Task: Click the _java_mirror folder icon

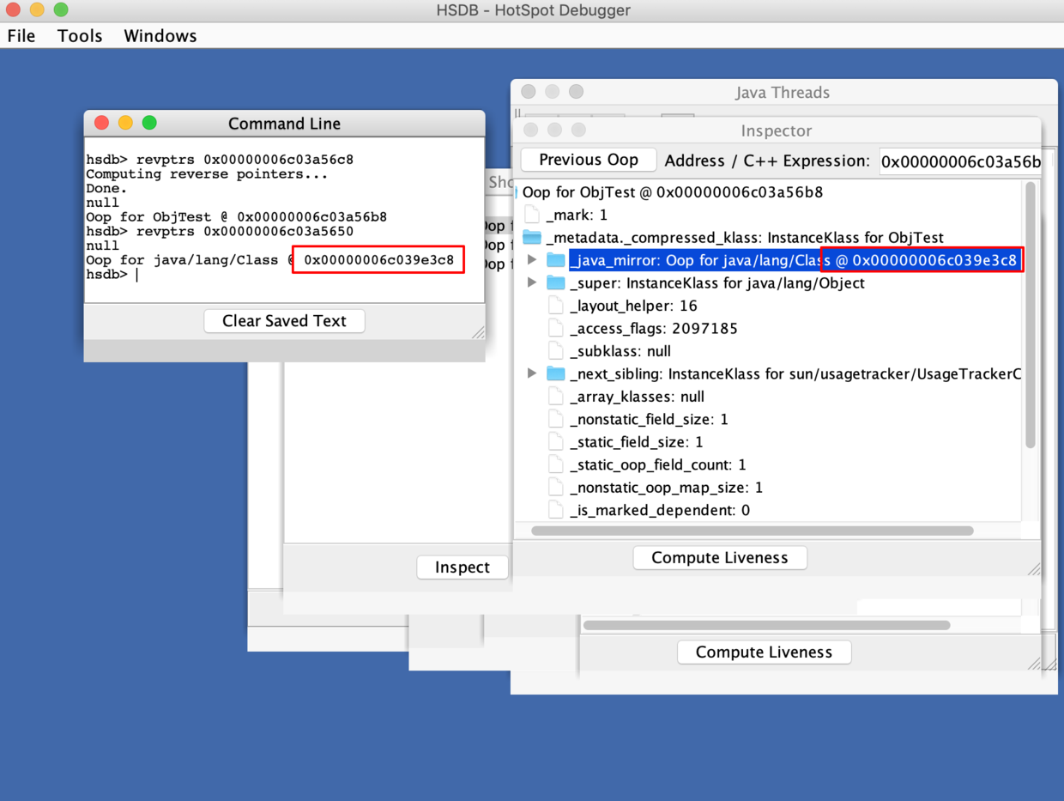Action: tap(556, 260)
